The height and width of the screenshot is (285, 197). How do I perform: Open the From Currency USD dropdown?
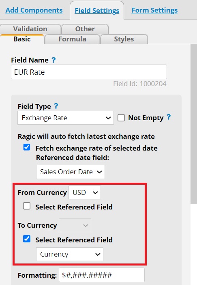pyautogui.click(x=85, y=192)
